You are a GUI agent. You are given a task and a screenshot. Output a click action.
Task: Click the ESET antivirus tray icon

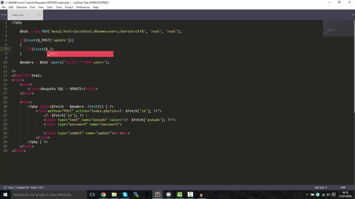tap(318, 195)
